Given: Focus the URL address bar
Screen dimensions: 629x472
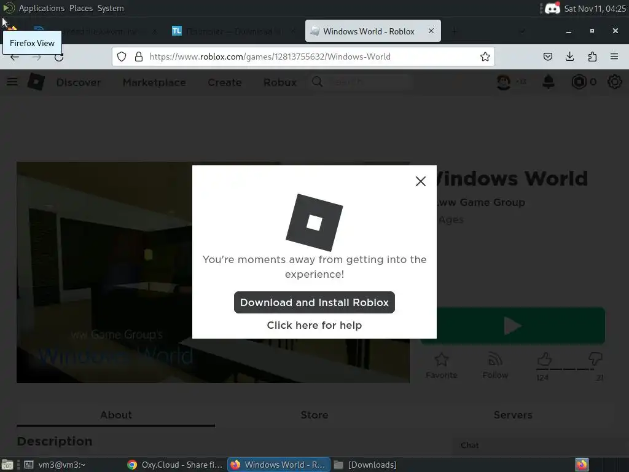Looking at the screenshot, I should click(303, 57).
